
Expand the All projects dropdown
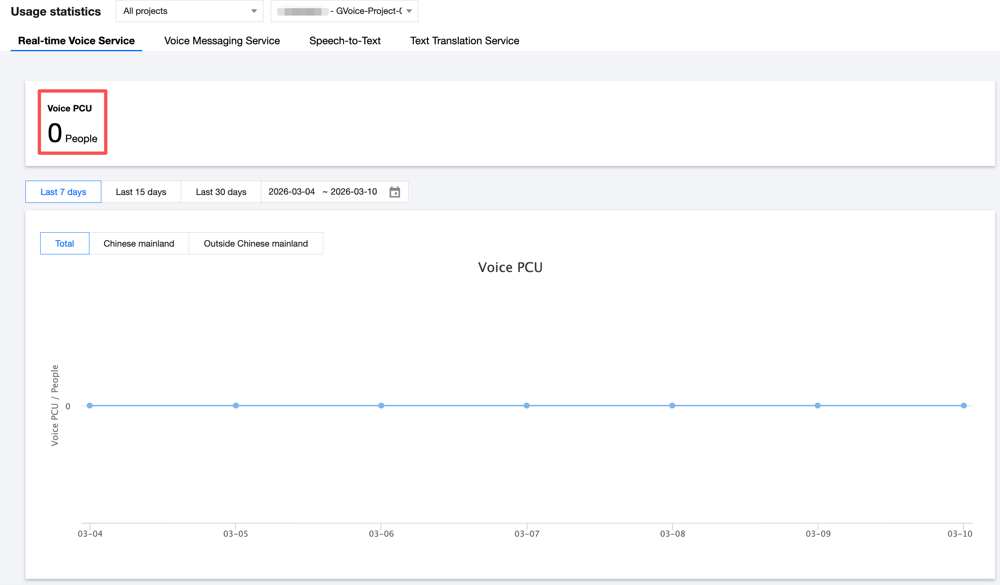pos(187,11)
